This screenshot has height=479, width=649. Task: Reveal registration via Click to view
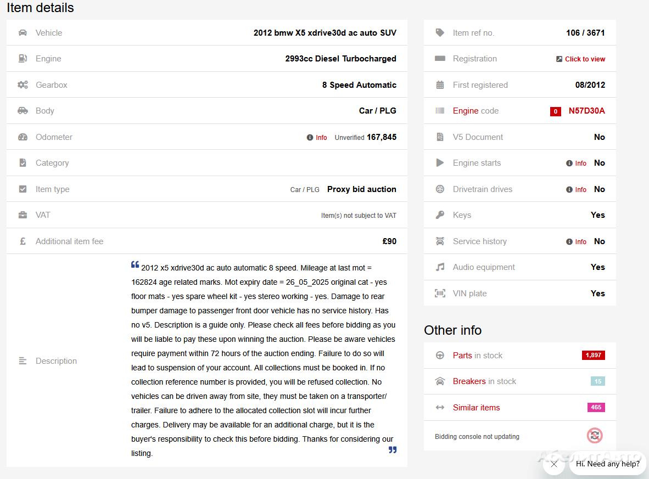point(585,59)
